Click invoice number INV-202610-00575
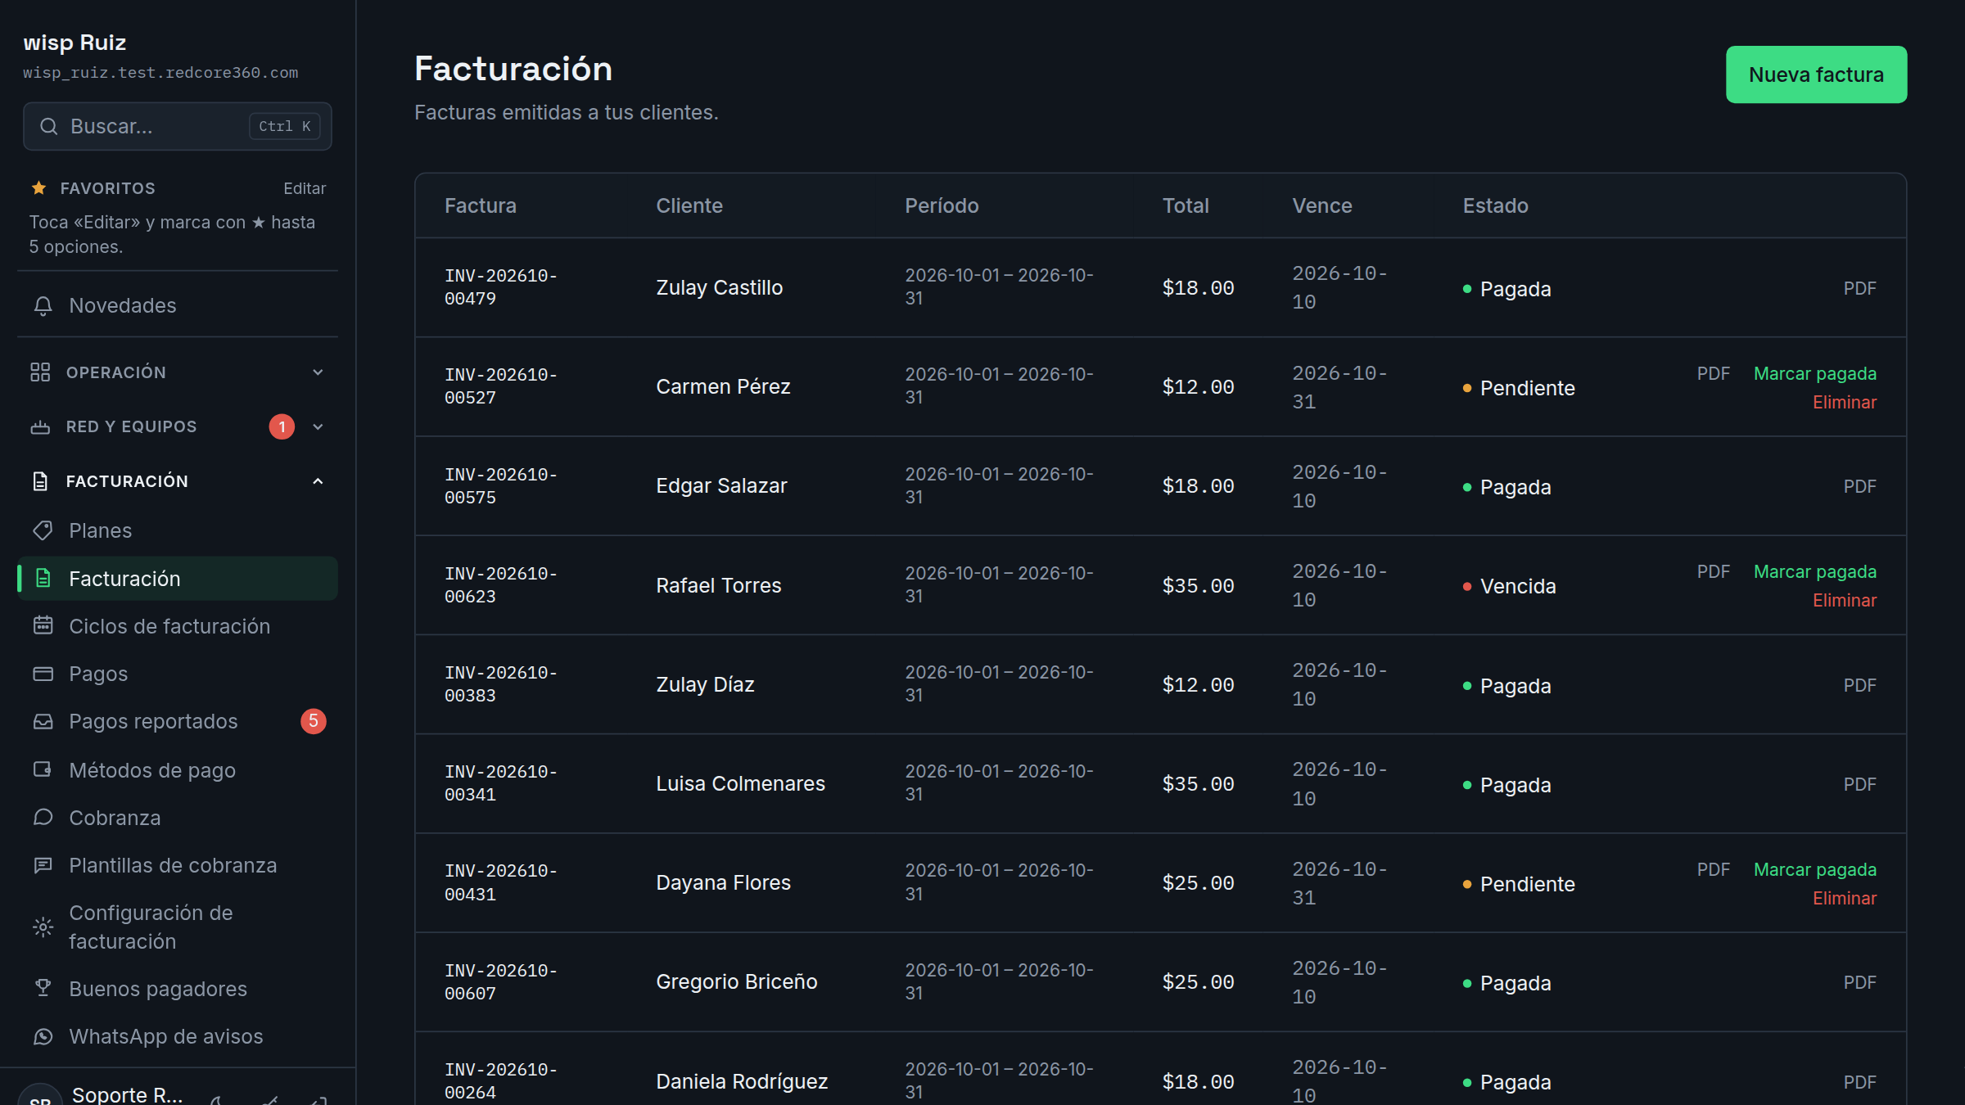1965x1105 pixels. pyautogui.click(x=500, y=486)
